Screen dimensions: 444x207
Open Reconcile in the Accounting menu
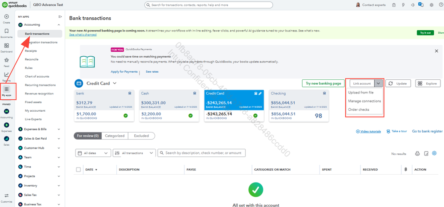(32, 59)
